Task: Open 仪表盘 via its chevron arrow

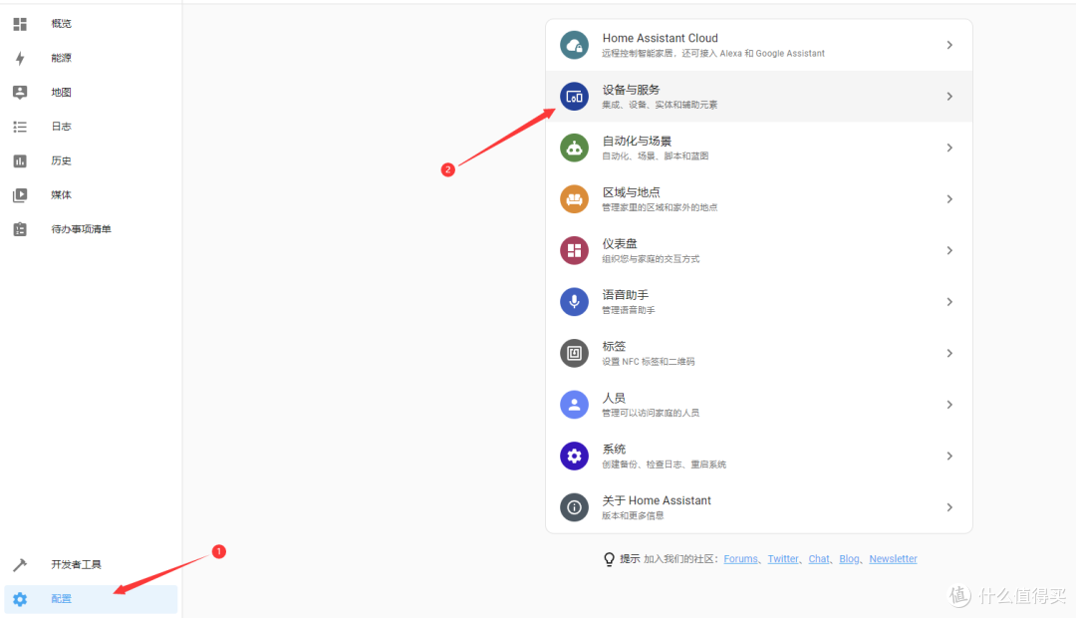Action: (x=949, y=250)
